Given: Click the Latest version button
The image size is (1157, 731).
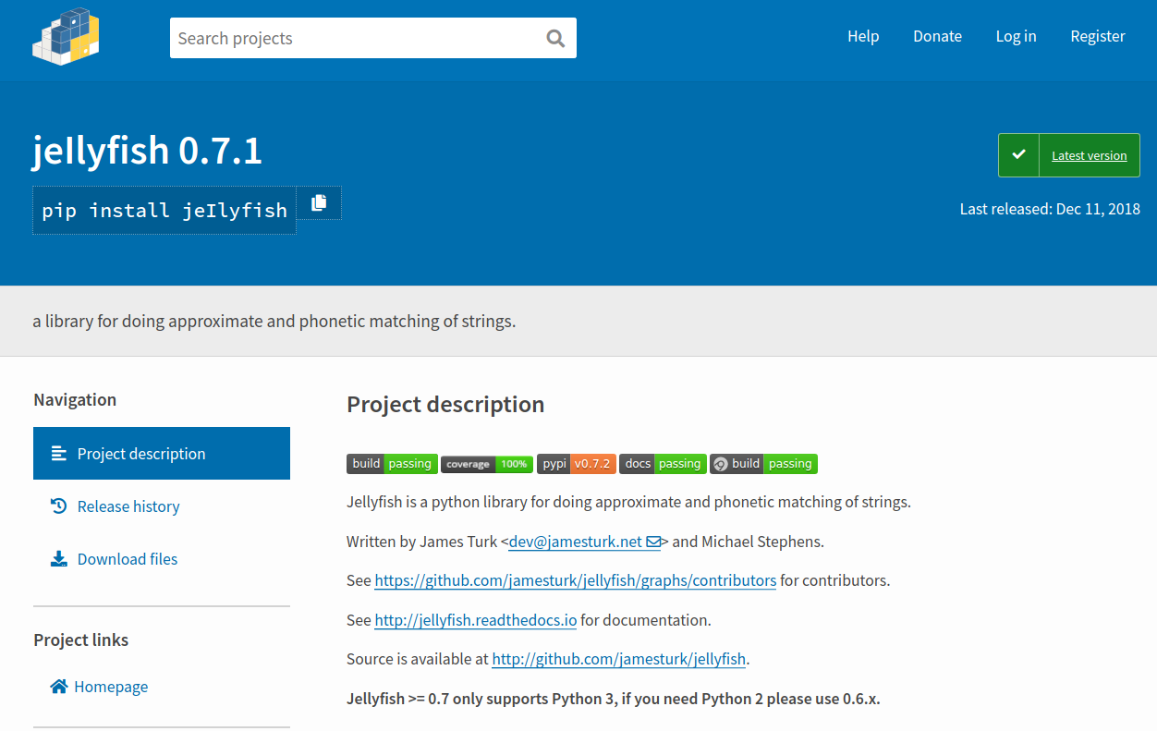Looking at the screenshot, I should 1069,155.
